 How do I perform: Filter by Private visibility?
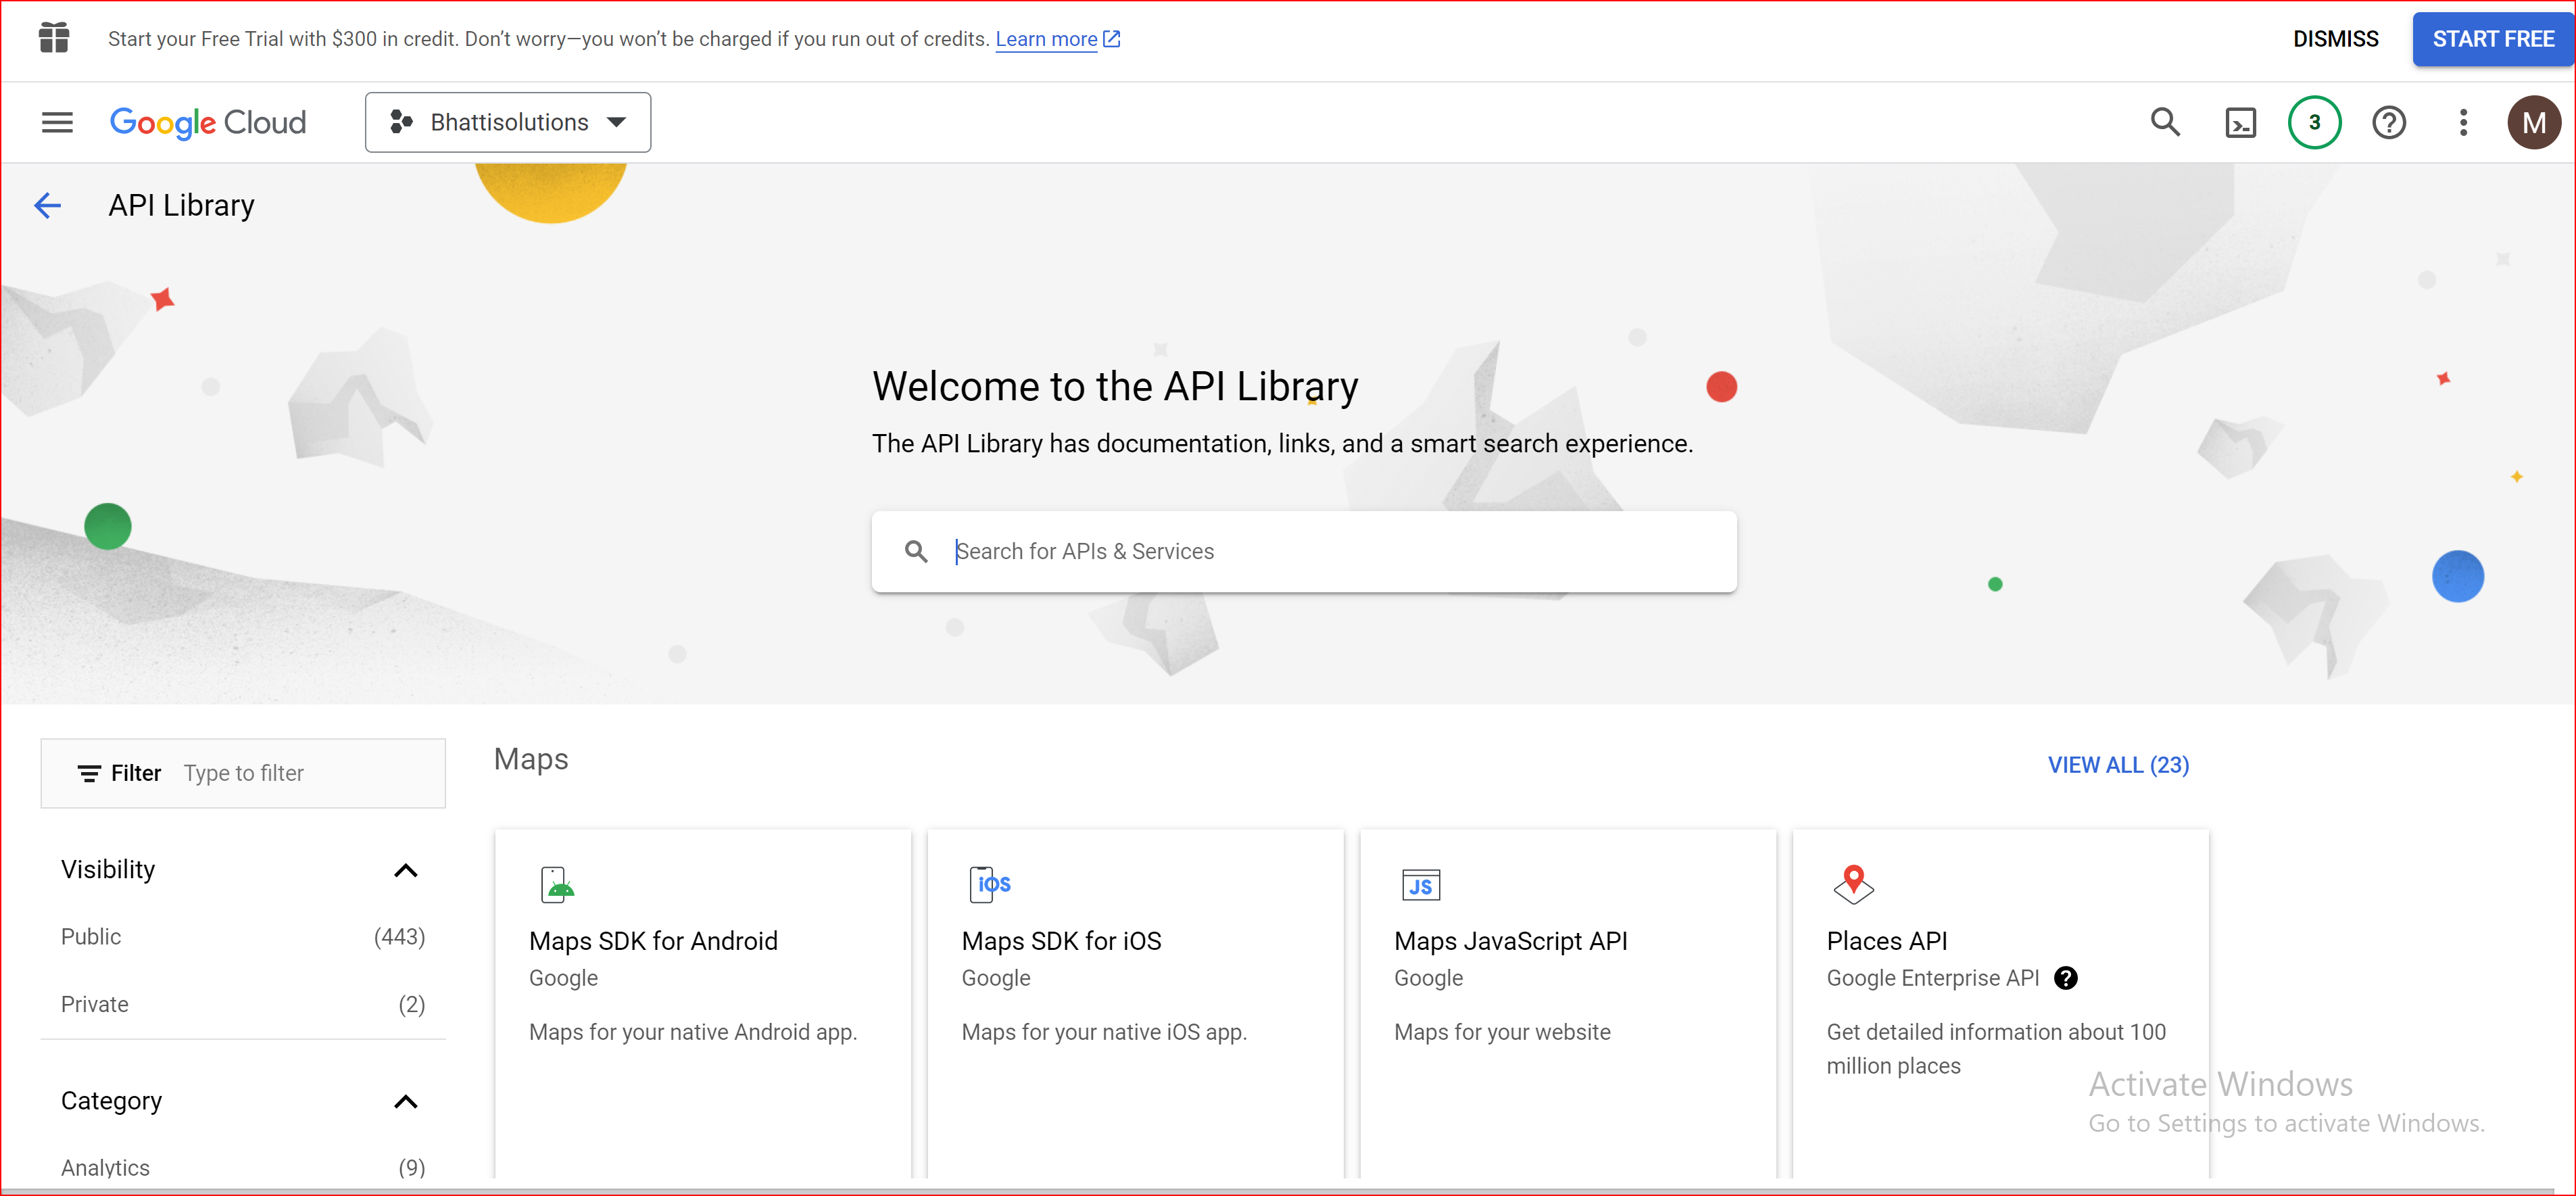[x=243, y=1004]
